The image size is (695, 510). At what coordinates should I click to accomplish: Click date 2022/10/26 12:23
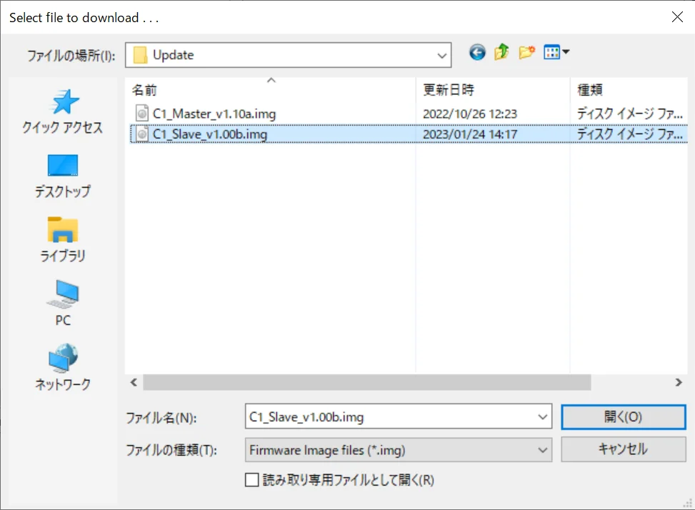[x=470, y=114]
